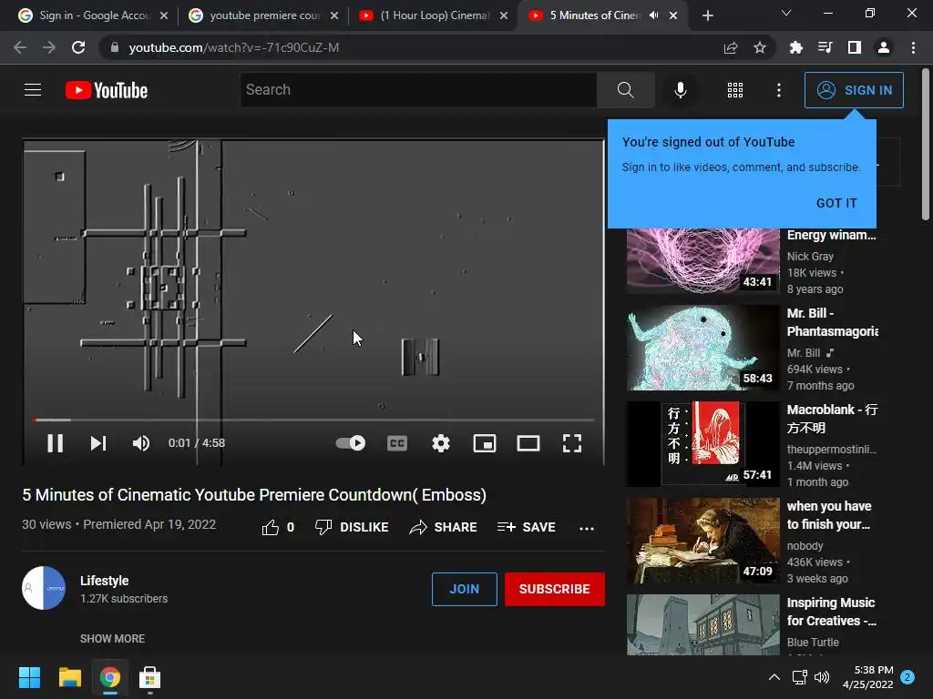This screenshot has height=699, width=933.
Task: Open the Energy winamp video thumbnail
Action: click(x=702, y=260)
